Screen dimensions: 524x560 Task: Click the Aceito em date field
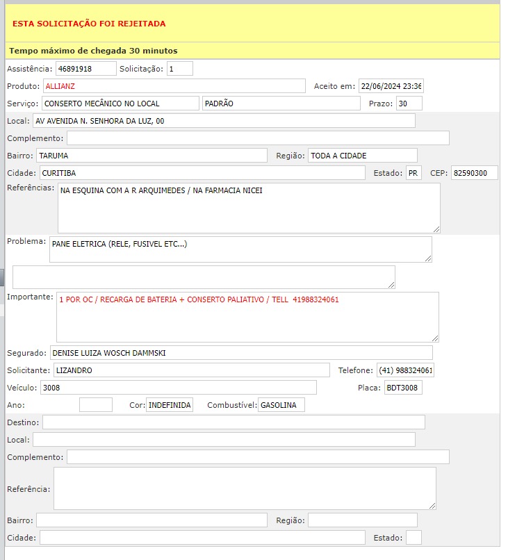click(x=391, y=86)
